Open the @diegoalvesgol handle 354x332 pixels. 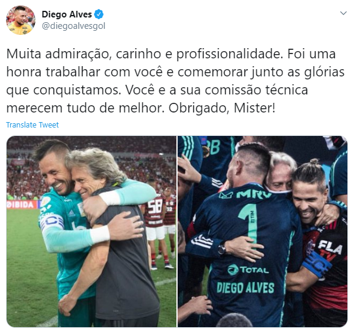[x=73, y=26]
